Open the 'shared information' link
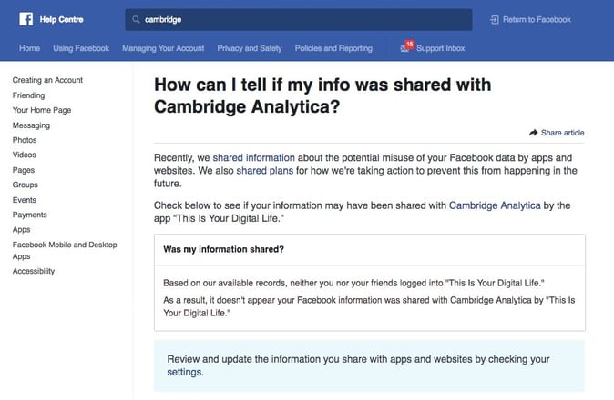Screen dimensions: 614x400 coord(251,157)
